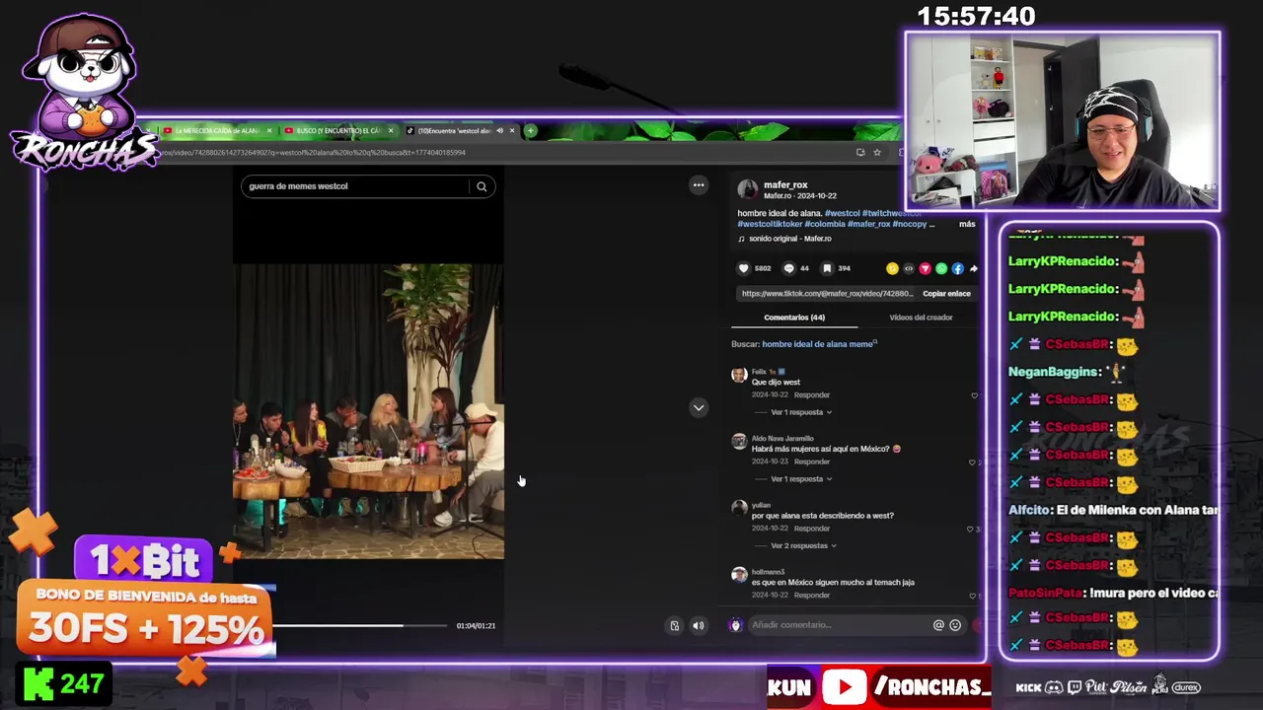Go to next video with down chevron

point(699,407)
